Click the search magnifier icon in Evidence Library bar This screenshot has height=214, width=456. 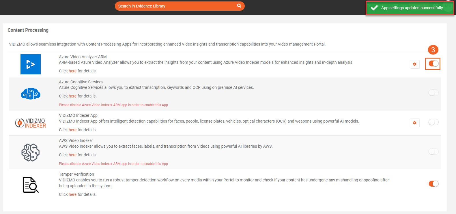pyautogui.click(x=239, y=6)
